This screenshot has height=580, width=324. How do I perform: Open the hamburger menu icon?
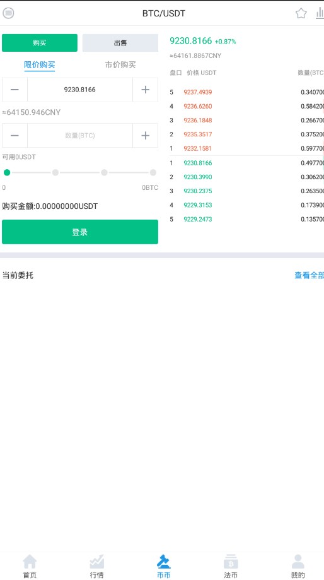pyautogui.click(x=8, y=13)
